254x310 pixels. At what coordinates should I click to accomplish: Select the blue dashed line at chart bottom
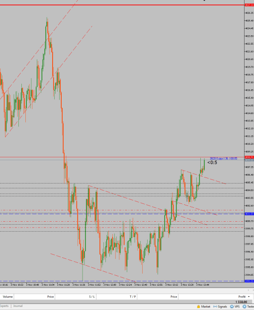coord(122,281)
